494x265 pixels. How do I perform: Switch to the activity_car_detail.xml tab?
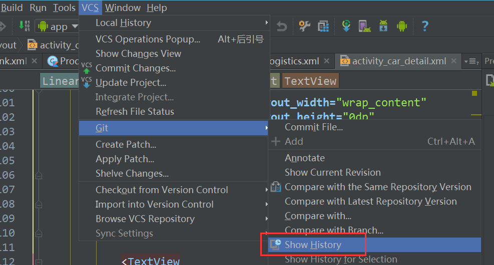[397, 60]
